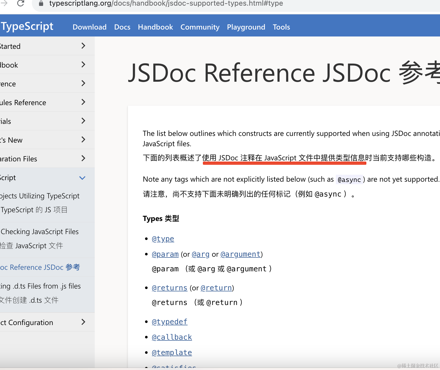The image size is (440, 370).
Task: Collapse the JavaScript sidebar section
Action: click(x=82, y=178)
